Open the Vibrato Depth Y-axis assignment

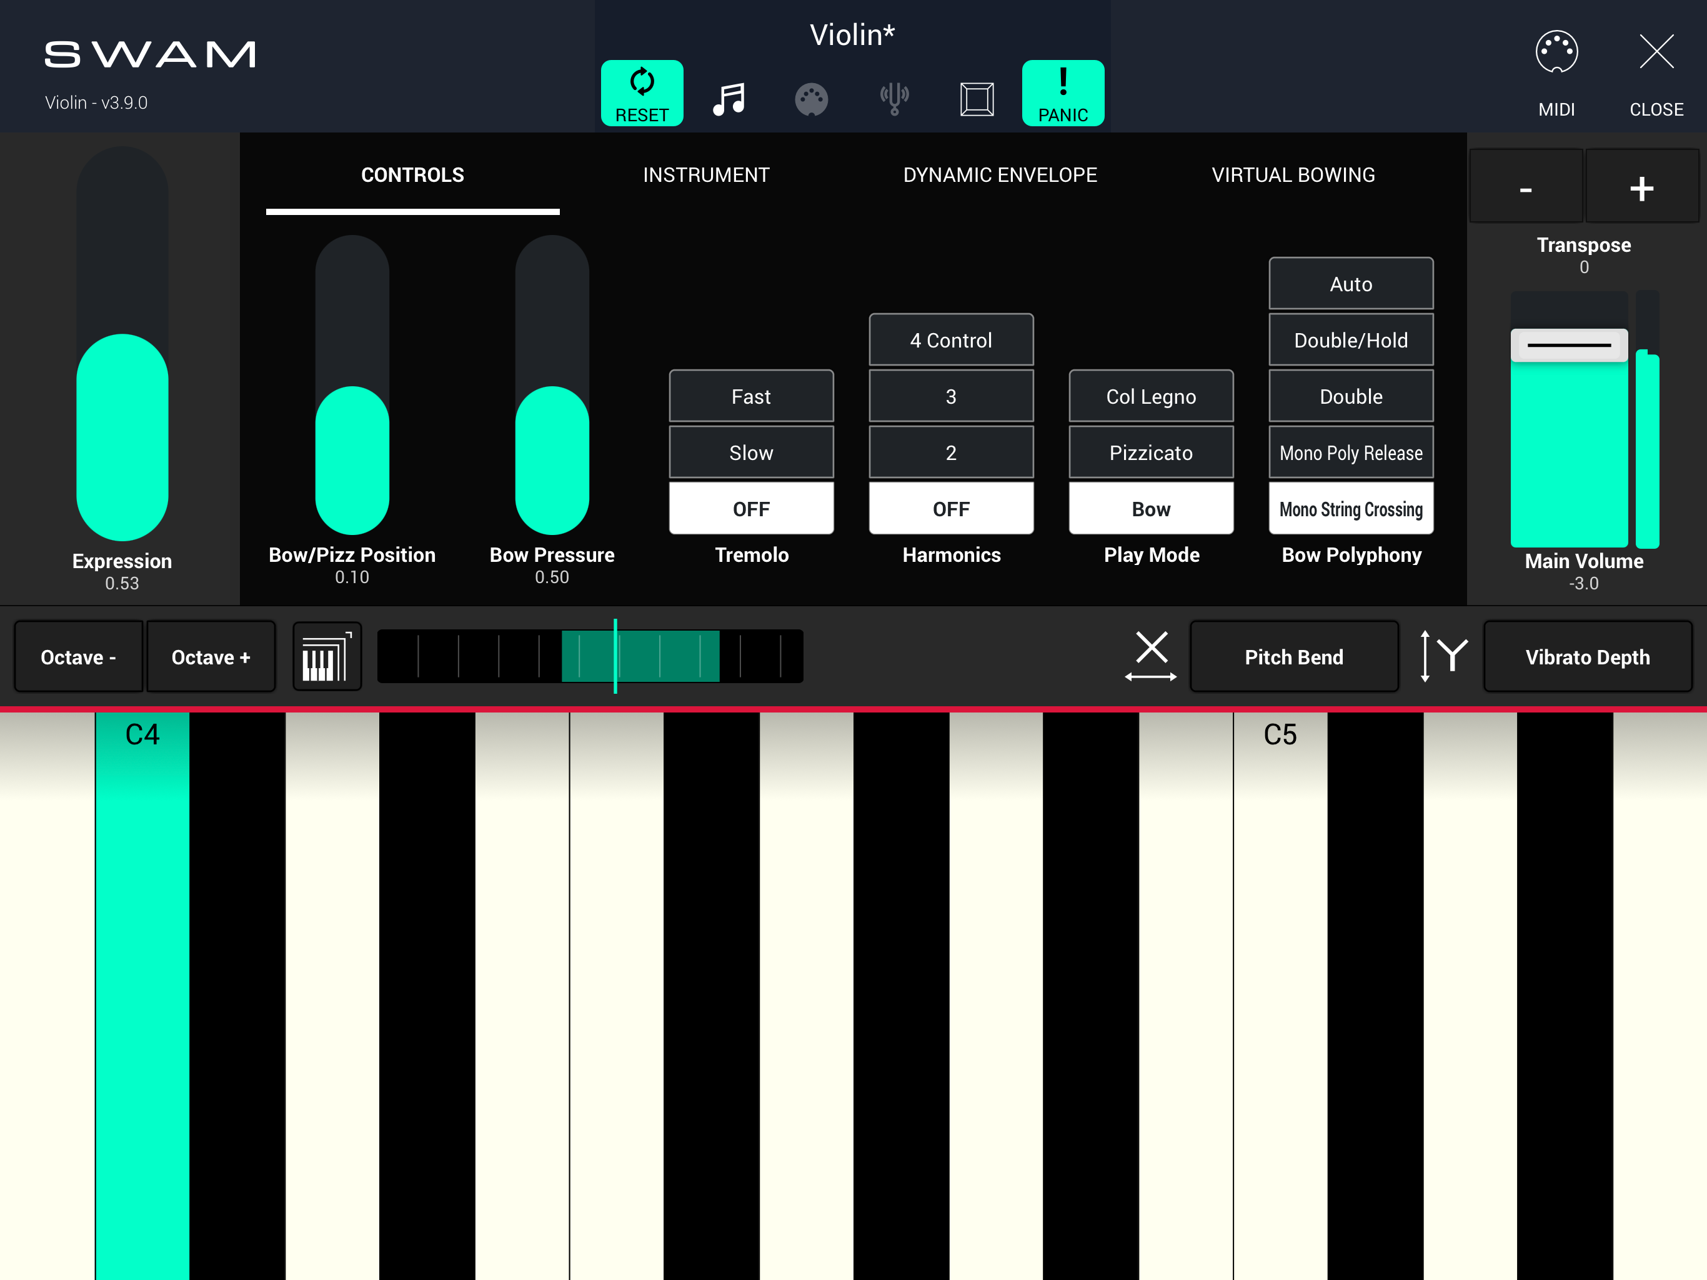point(1588,657)
